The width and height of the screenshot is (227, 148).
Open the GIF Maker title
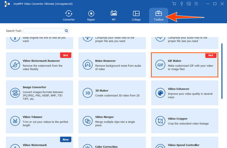[x=174, y=61]
